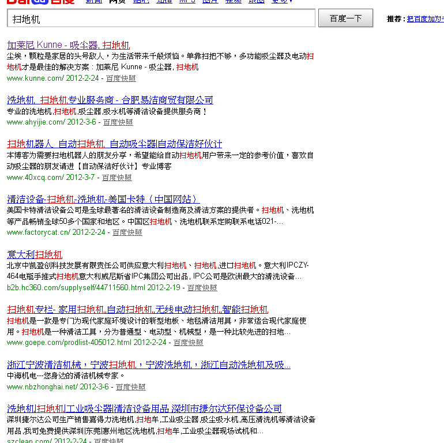Click snippet 本博客为需要扫地机器人的朋友分享
444x443 pixels.
(66, 155)
